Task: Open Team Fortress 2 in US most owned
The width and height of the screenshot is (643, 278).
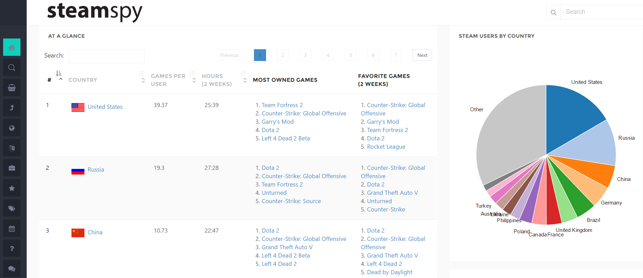Action: (x=282, y=105)
